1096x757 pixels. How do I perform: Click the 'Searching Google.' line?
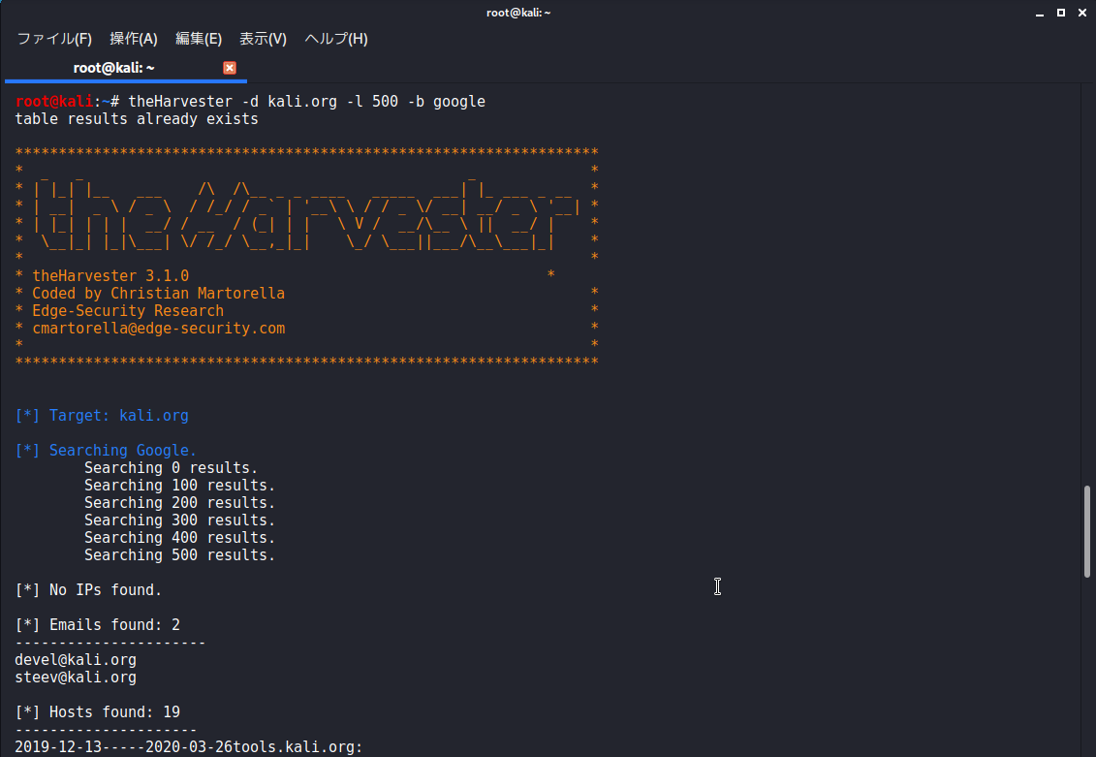pos(106,451)
